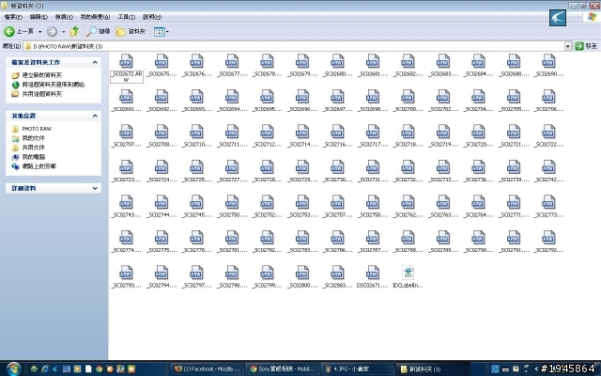The width and height of the screenshot is (601, 376).
Task: Select the _SC02774 ARW file icon
Action: [x=126, y=238]
